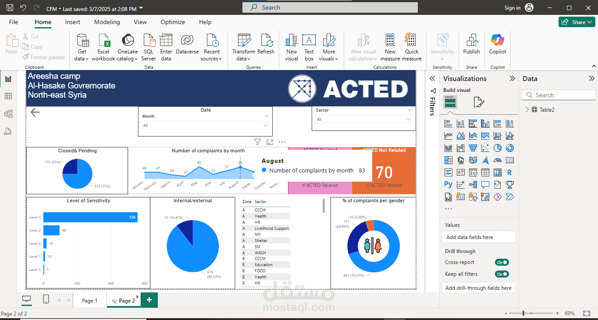598x320 pixels.
Task: Open the File menu
Action: 14,22
